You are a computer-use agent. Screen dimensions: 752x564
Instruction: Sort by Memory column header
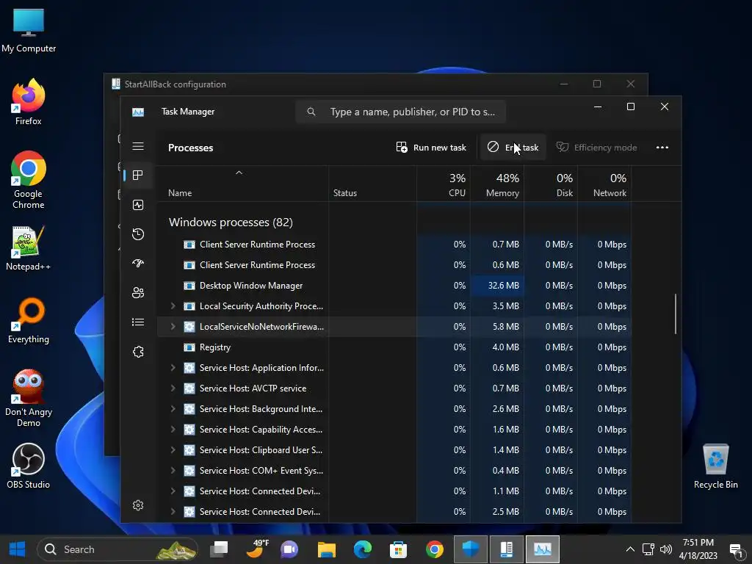click(x=497, y=184)
